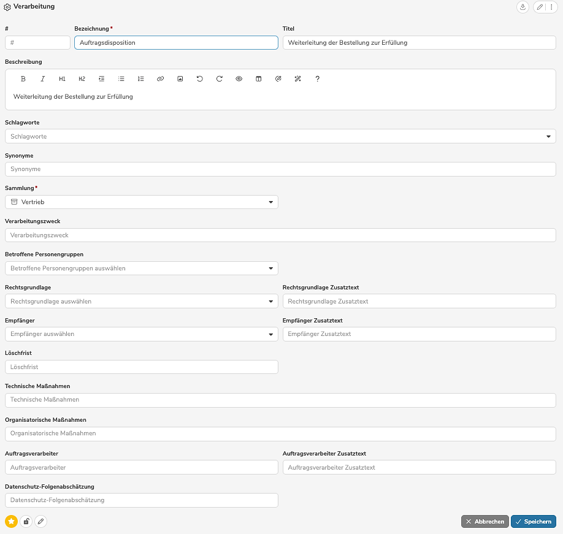Toggle the yellow favorite star
This screenshot has width=563, height=534.
[x=12, y=522]
